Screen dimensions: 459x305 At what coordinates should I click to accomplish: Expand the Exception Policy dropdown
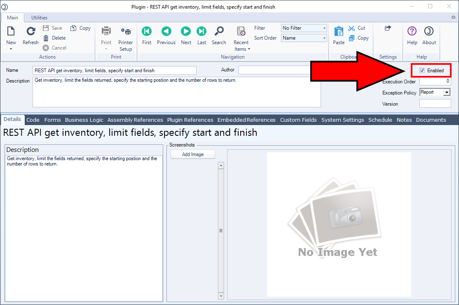(x=447, y=92)
